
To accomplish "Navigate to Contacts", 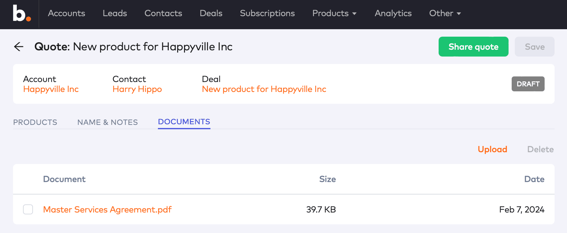I will (x=163, y=13).
